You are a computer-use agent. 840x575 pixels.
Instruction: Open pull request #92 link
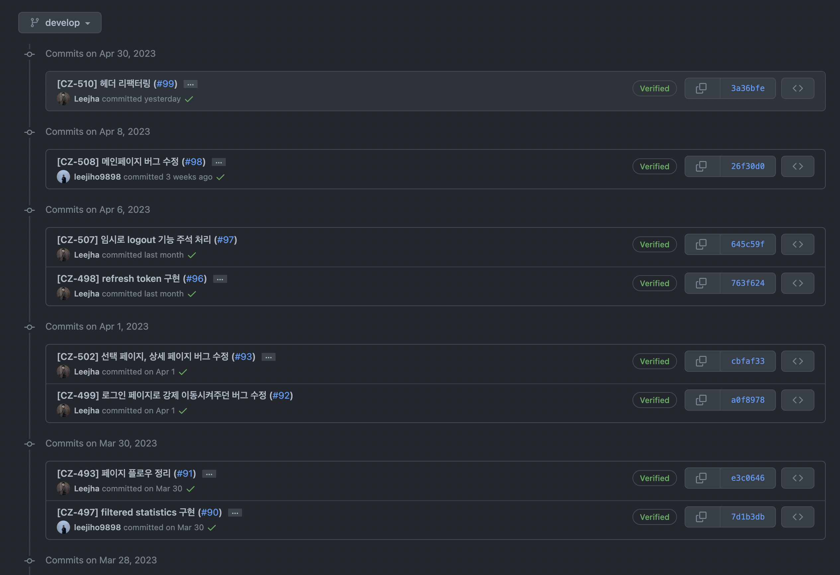pos(281,395)
